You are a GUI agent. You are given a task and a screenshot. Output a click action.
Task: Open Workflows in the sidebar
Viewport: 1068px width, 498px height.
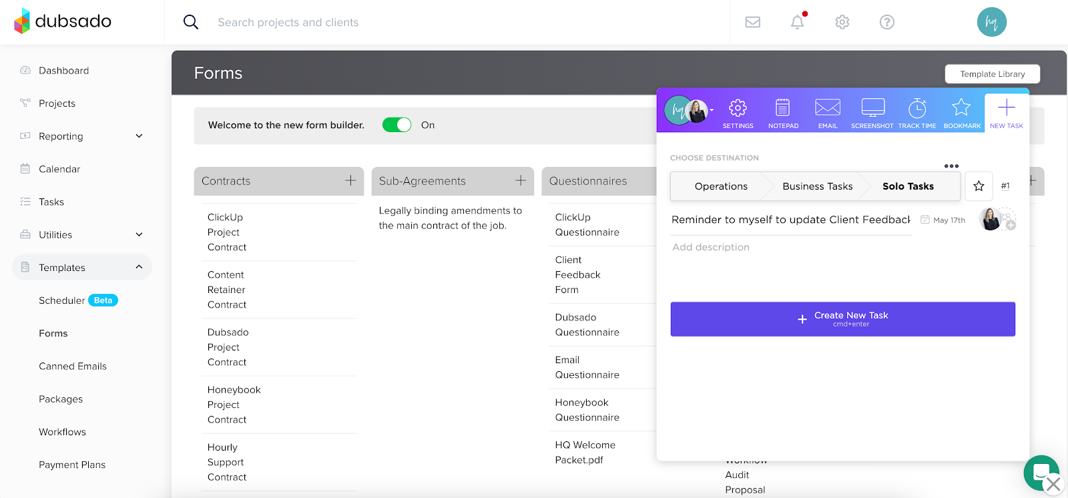pyautogui.click(x=62, y=432)
